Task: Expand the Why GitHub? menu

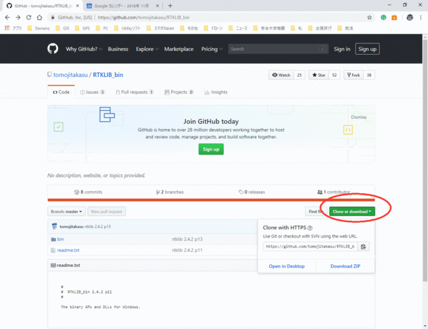Action: coord(84,49)
